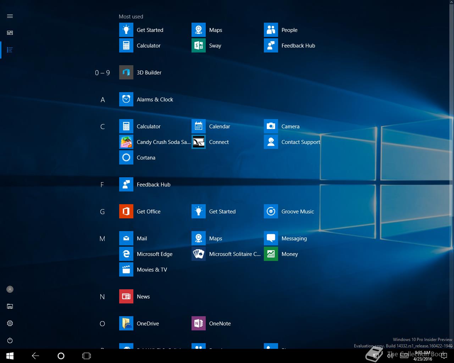Viewport: 454px width, 363px height.
Task: Launch the Calendar app
Action: [x=227, y=127]
